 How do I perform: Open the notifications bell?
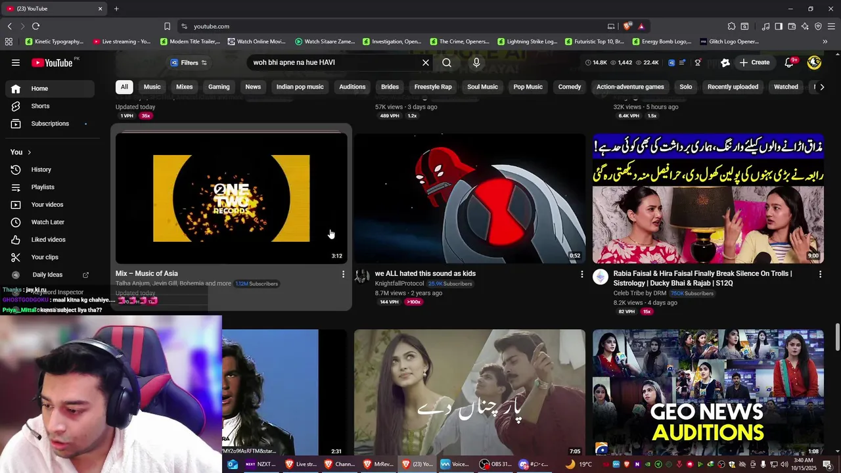790,62
